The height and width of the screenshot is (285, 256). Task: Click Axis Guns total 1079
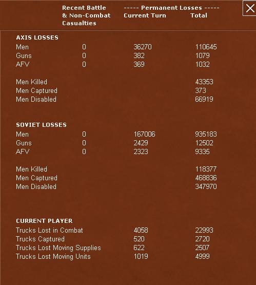click(x=202, y=55)
